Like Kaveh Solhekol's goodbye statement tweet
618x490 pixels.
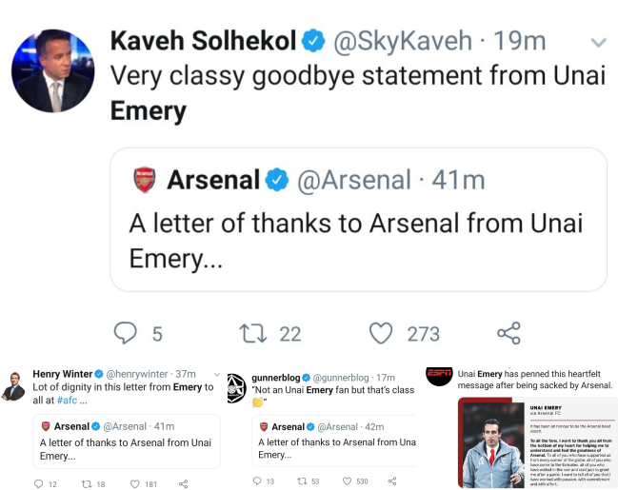[381, 333]
